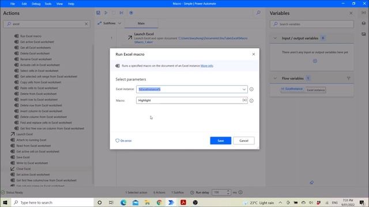Open the desktop recorder icon
Image resolution: width=369 pixels, height=207 pixels.
(131, 13)
